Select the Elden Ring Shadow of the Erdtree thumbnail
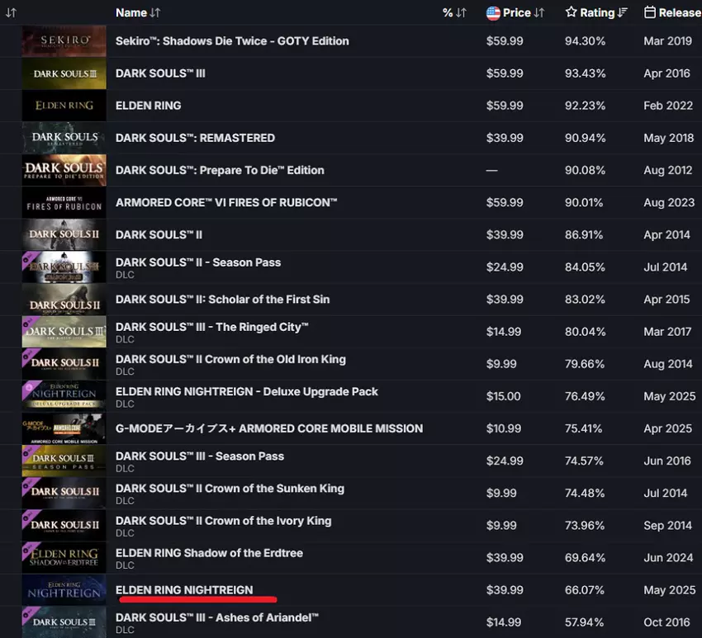Image resolution: width=702 pixels, height=638 pixels. [64, 558]
